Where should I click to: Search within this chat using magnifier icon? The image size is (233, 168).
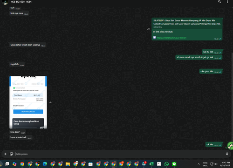point(219,2)
